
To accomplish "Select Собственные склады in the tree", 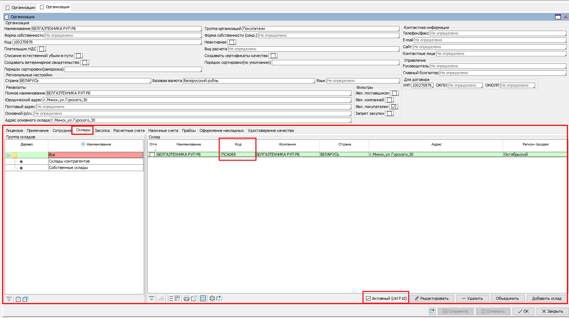I will point(68,168).
